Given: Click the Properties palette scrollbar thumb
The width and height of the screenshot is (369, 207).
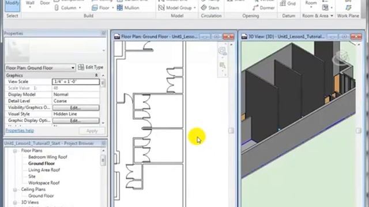Looking at the screenshot, I should tap(103, 83).
